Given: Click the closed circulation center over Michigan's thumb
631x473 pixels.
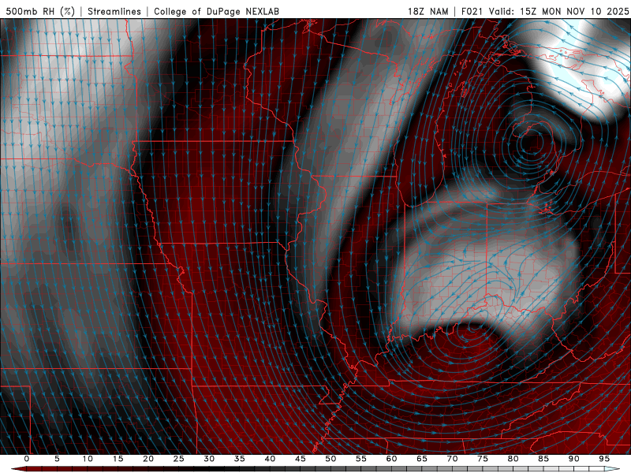Looking at the screenshot, I should pyautogui.click(x=533, y=143).
